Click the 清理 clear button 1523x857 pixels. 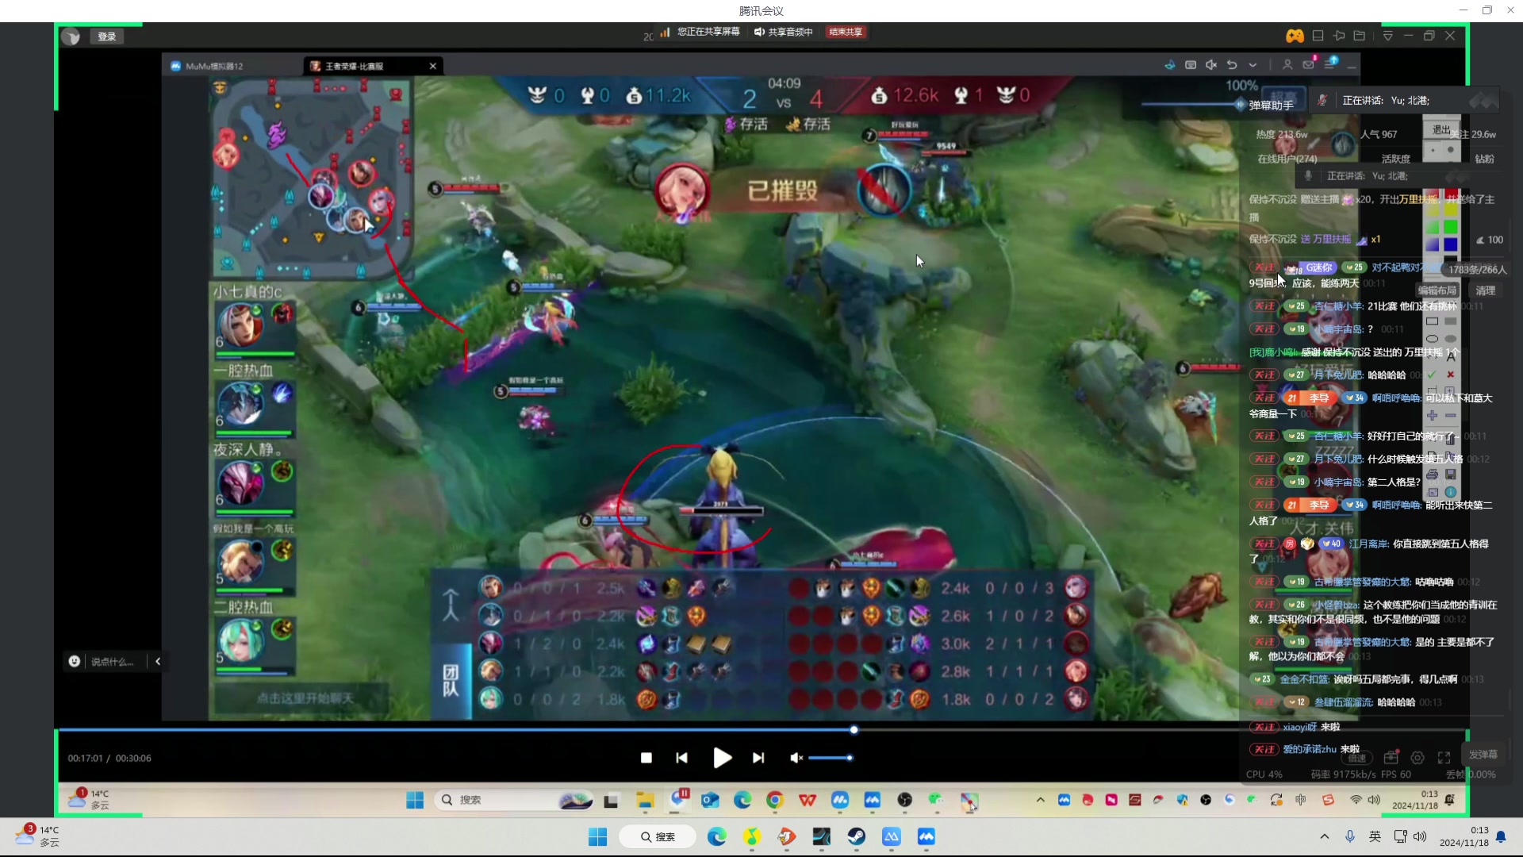click(1485, 290)
